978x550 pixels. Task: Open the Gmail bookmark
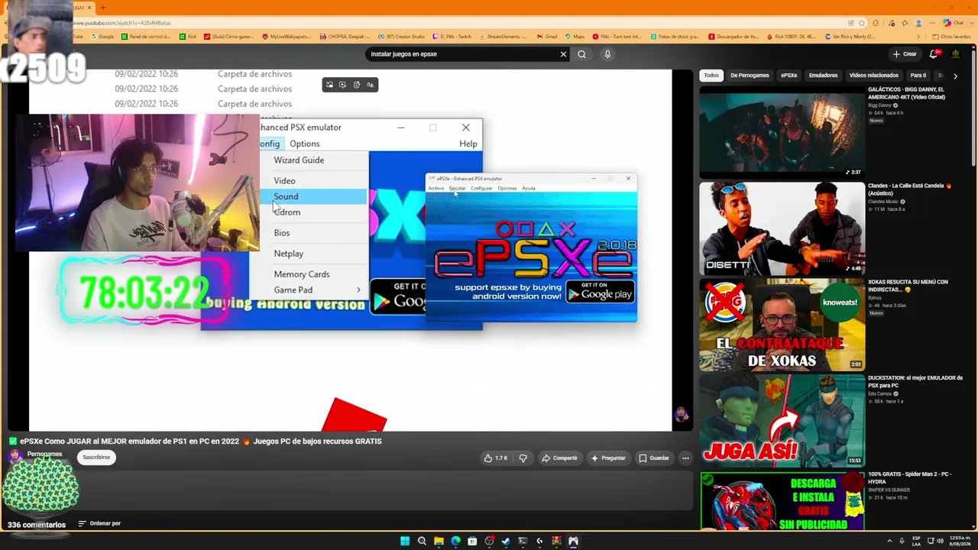547,37
